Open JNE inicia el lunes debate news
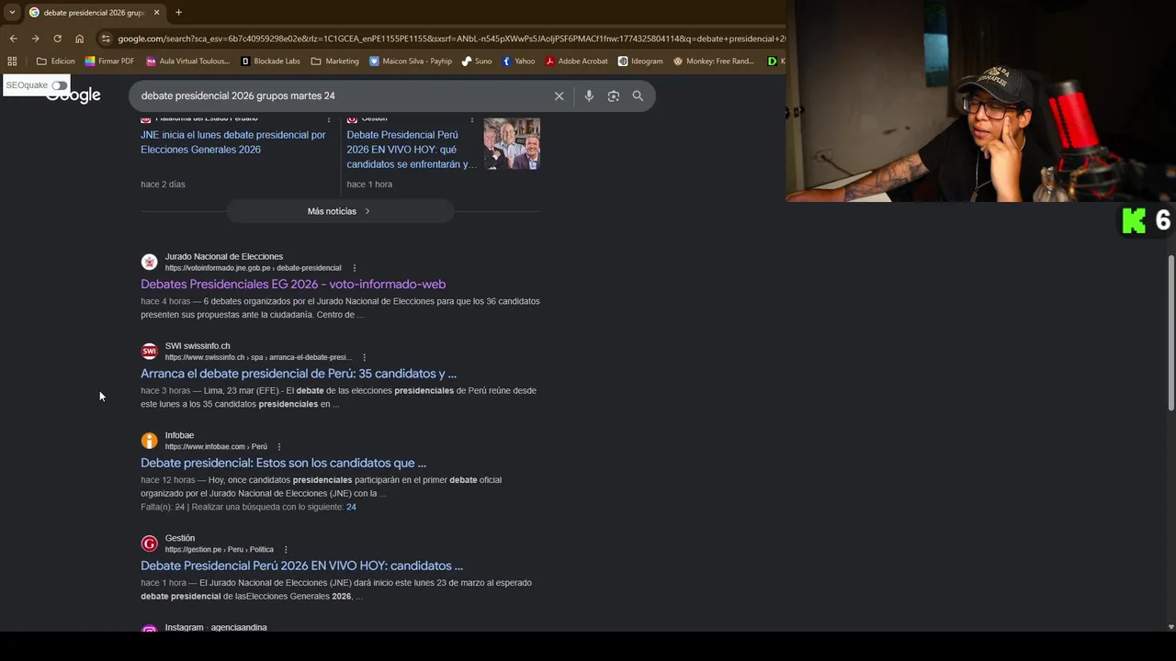This screenshot has height=661, width=1176. (233, 142)
